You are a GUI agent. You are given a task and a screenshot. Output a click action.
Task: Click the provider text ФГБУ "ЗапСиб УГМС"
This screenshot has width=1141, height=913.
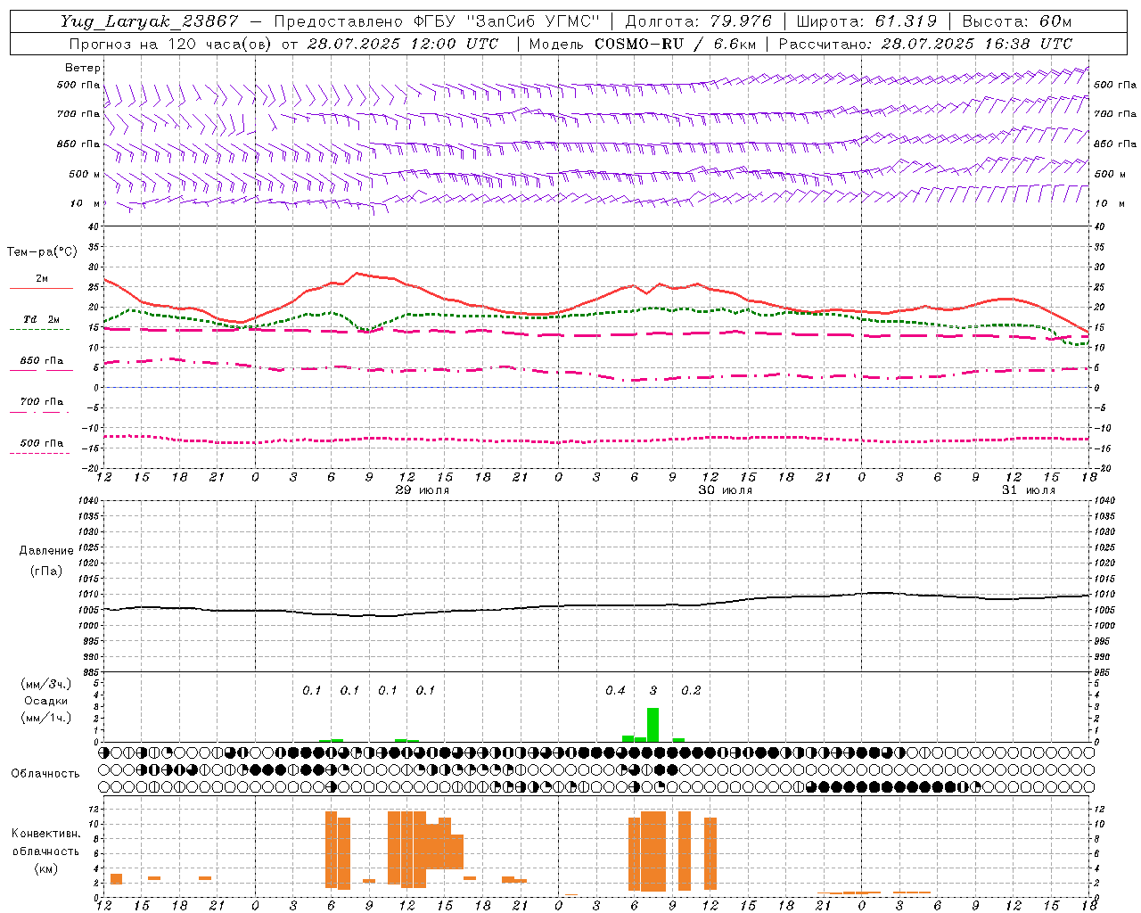pos(506,21)
